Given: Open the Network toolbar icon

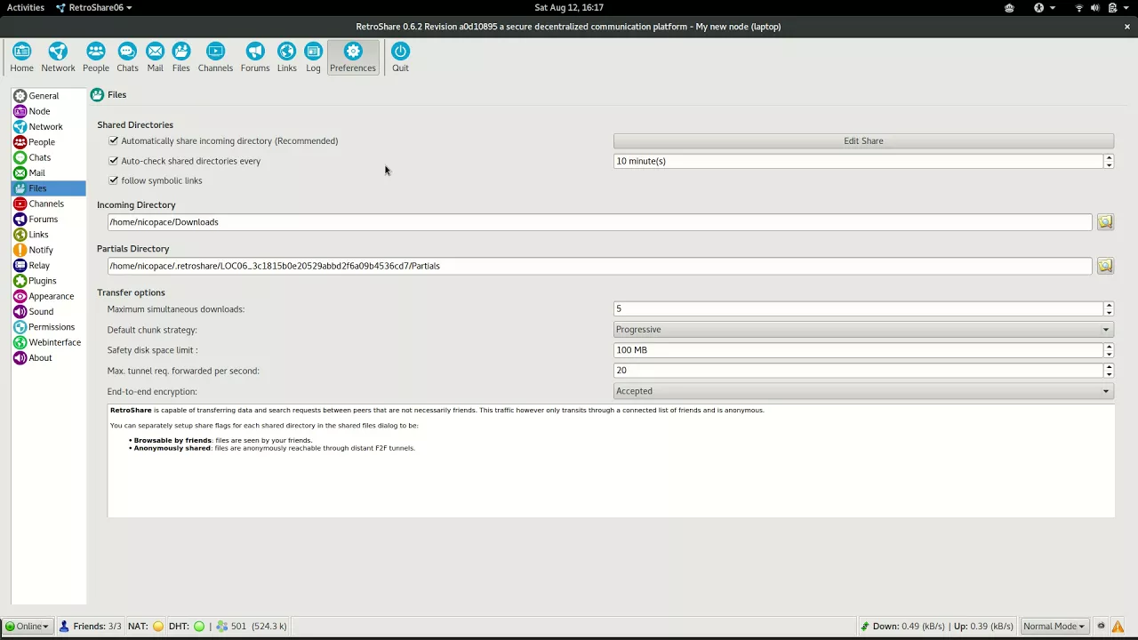Looking at the screenshot, I should click(58, 57).
